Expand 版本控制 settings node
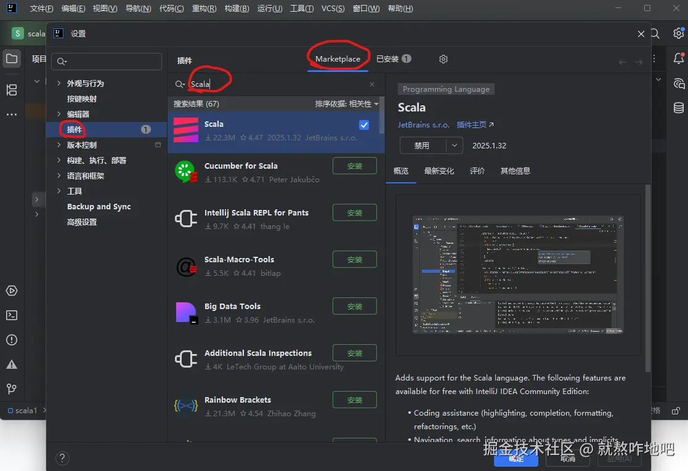This screenshot has width=688, height=471. click(59, 145)
